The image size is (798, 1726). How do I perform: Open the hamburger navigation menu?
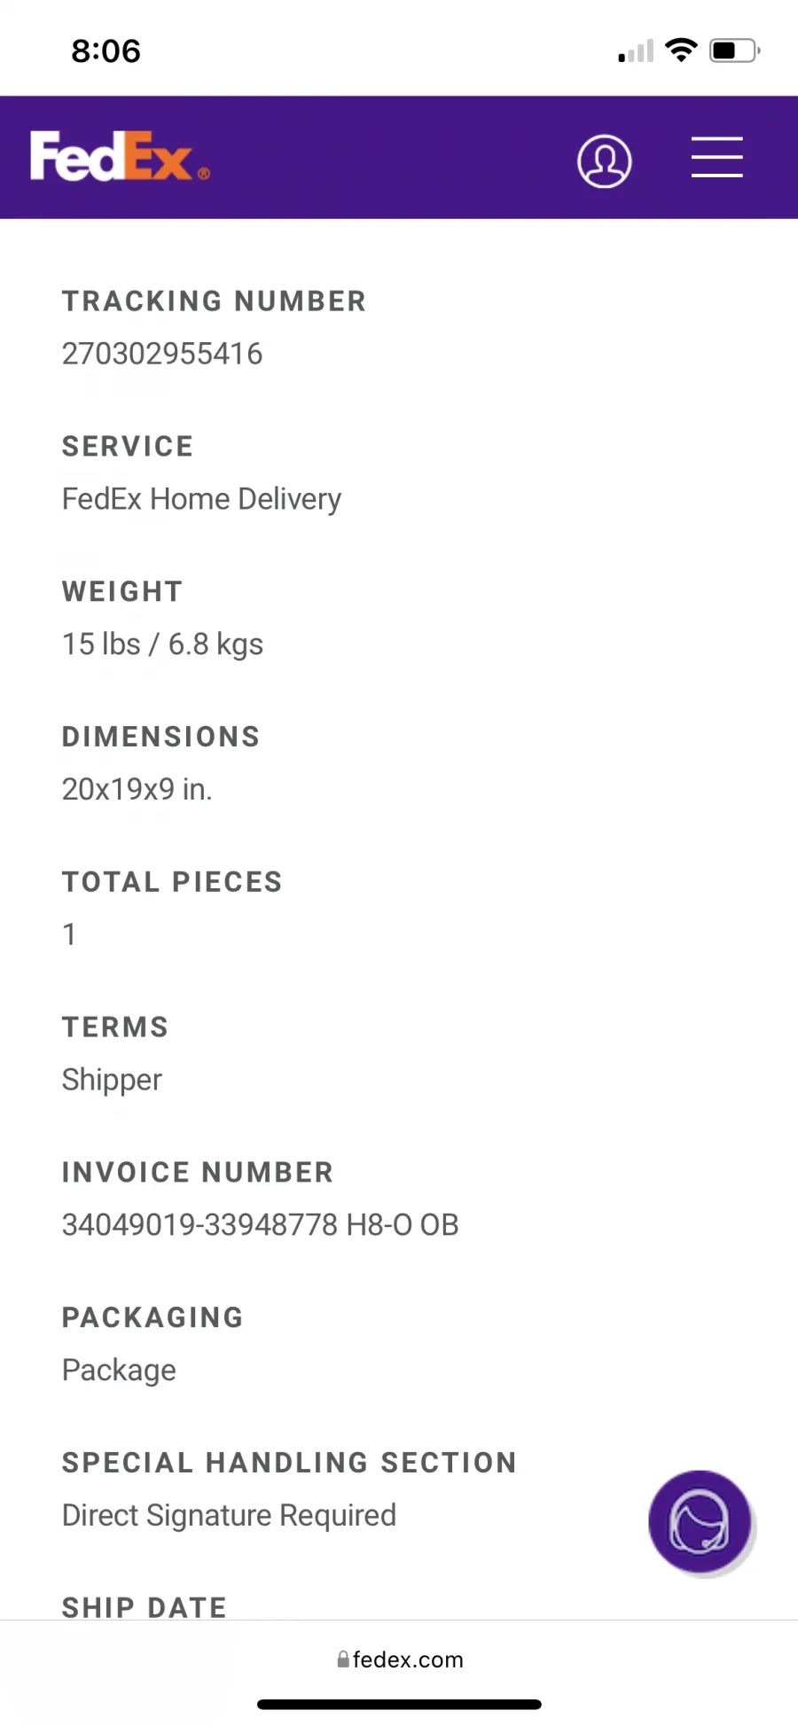pos(716,158)
